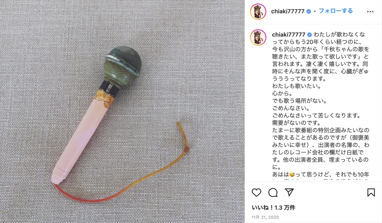Open the profile picture in the post header
Viewport: 382px width, 223px height.
pyautogui.click(x=258, y=12)
